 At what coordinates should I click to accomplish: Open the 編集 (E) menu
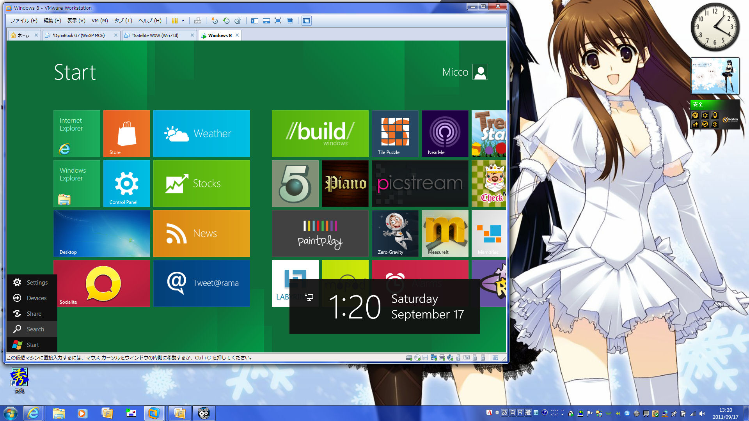tap(52, 21)
